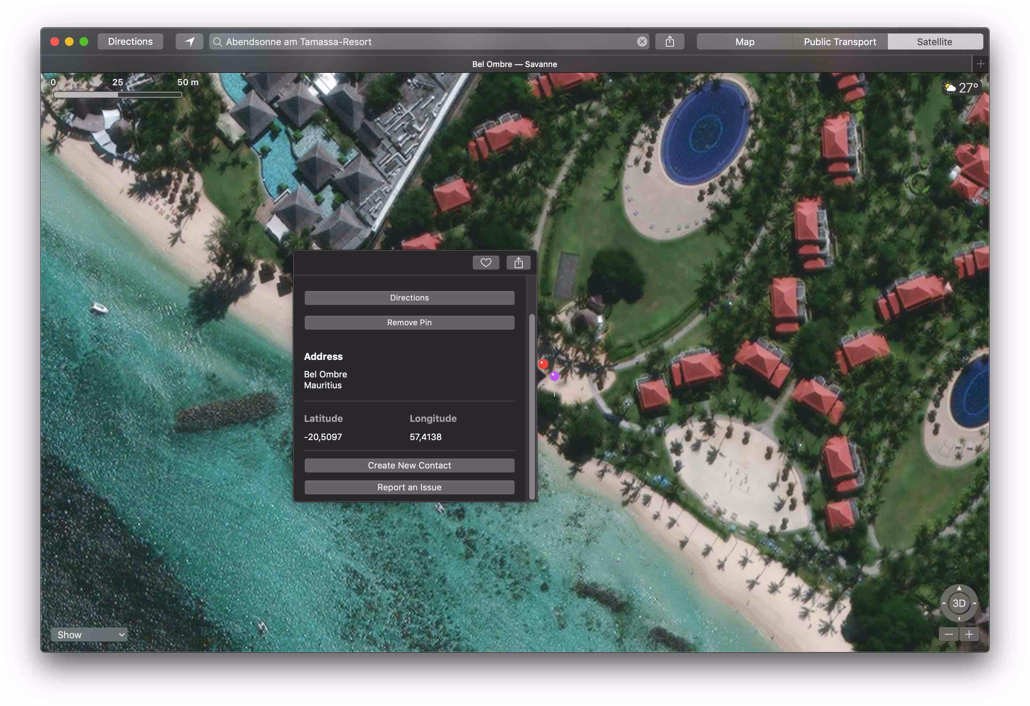Switch to the Public Transport view

click(839, 42)
